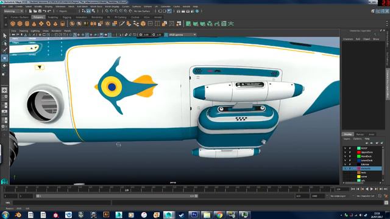Create a polygon torus from the shelf
Screen dimensions: 390x219
[48, 24]
